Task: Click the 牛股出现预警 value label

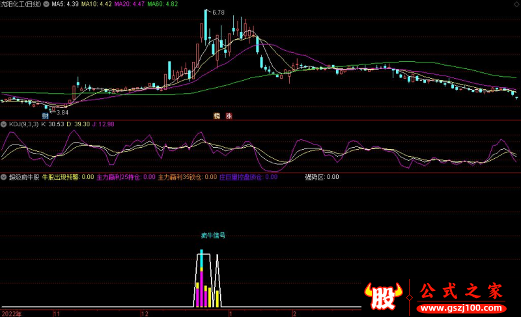Action: (68, 176)
